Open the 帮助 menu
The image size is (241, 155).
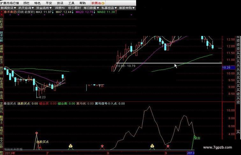(83, 3)
